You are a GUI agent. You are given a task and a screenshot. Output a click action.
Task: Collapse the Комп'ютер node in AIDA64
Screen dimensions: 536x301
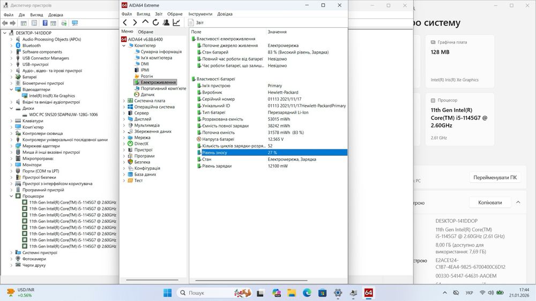124,46
